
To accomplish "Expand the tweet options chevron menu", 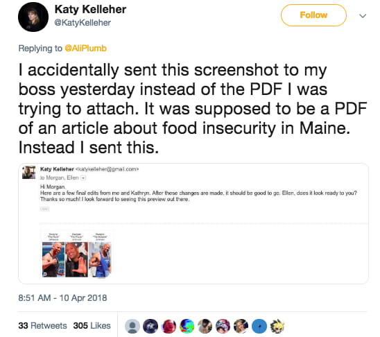I will click(x=363, y=16).
